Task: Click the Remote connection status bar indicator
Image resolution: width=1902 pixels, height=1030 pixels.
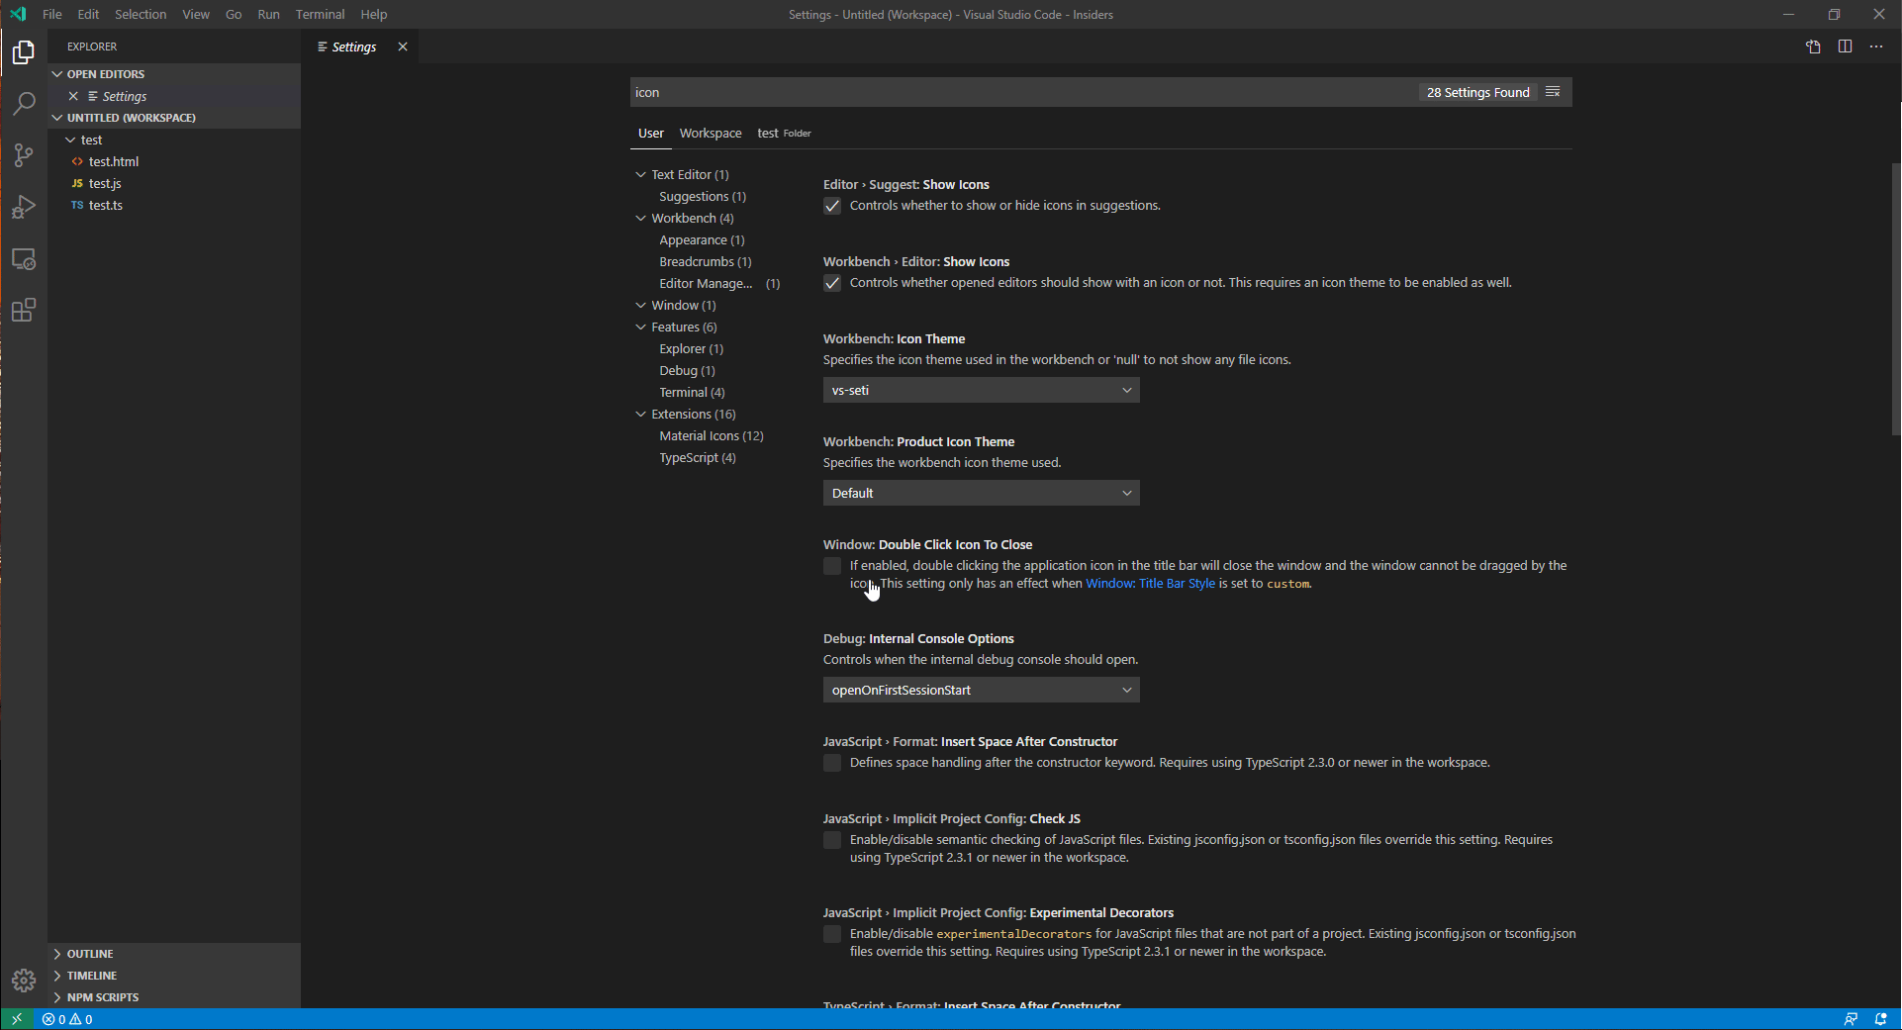Action: click(17, 1018)
